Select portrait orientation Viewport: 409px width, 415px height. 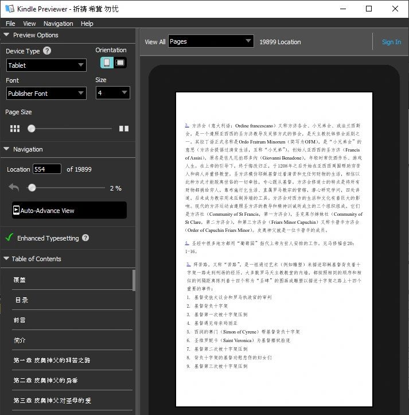107,63
